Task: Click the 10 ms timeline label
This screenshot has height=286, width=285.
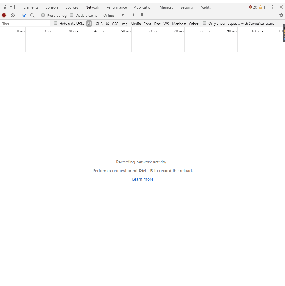Action: coord(20,31)
